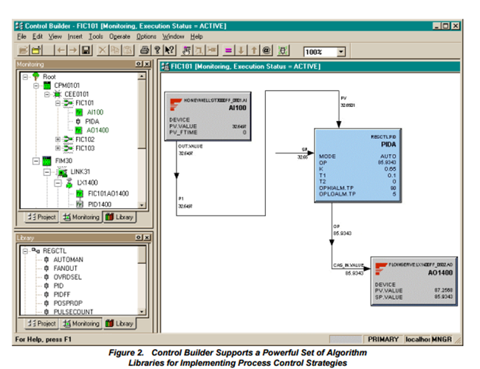Screen dimensions: 480x369
Task: Switch to Project tab in Monitoring panel
Action: [x=41, y=217]
